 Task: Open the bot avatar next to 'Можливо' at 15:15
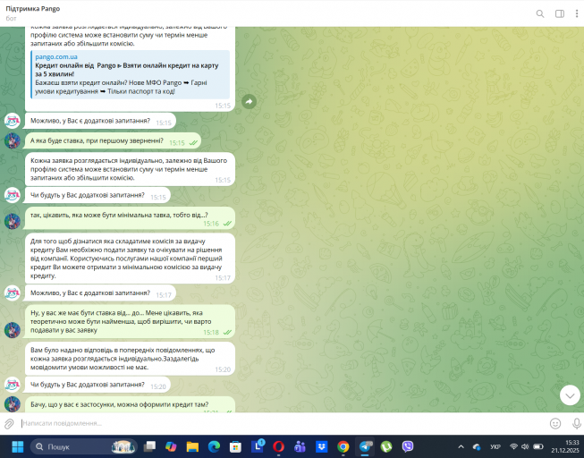(13, 121)
